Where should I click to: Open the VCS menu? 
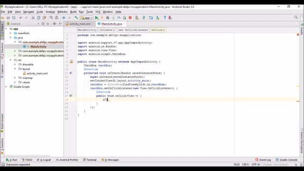(x=98, y=12)
